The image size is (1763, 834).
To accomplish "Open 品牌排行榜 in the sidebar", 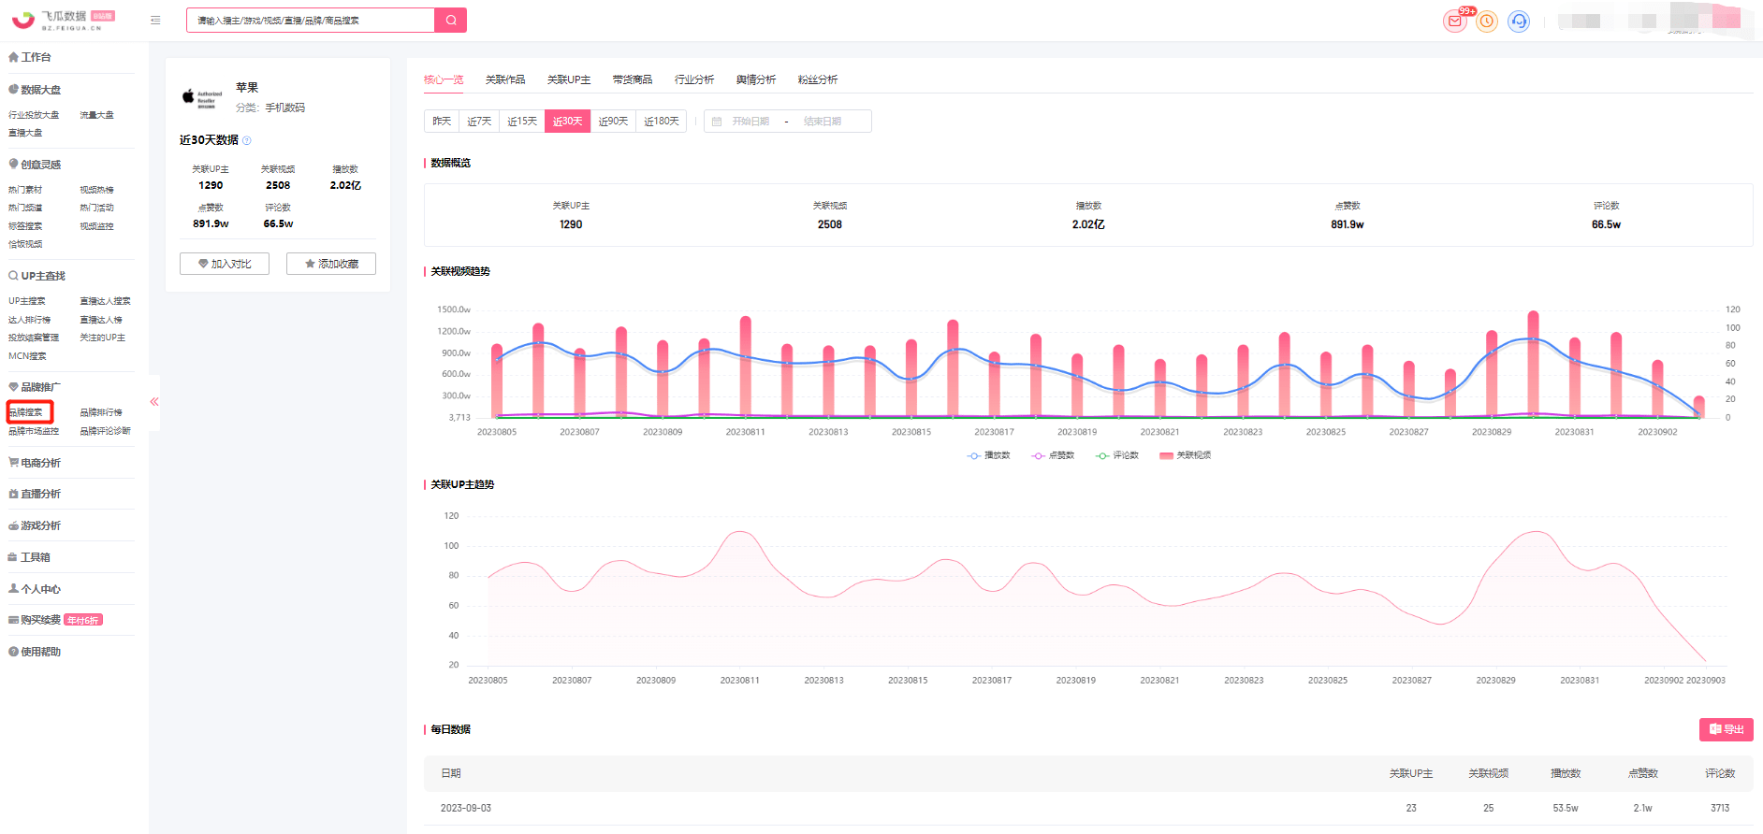I will pyautogui.click(x=101, y=412).
